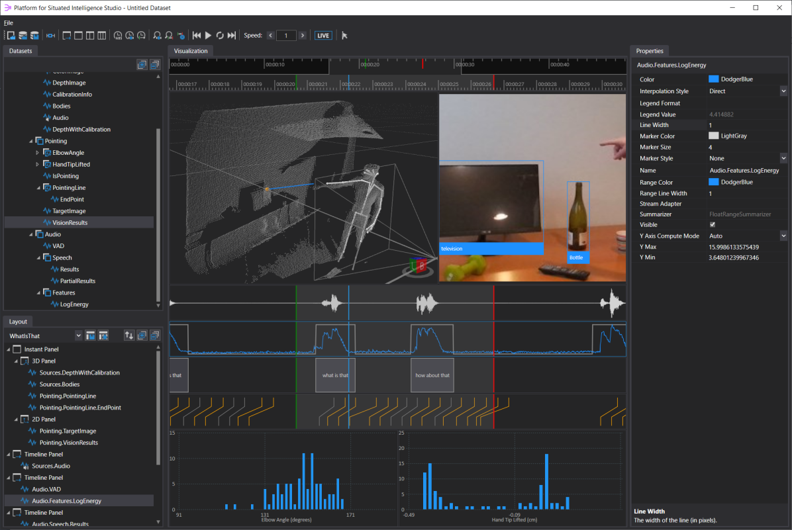Toggle the Visible checkbox in Properties

tap(712, 224)
